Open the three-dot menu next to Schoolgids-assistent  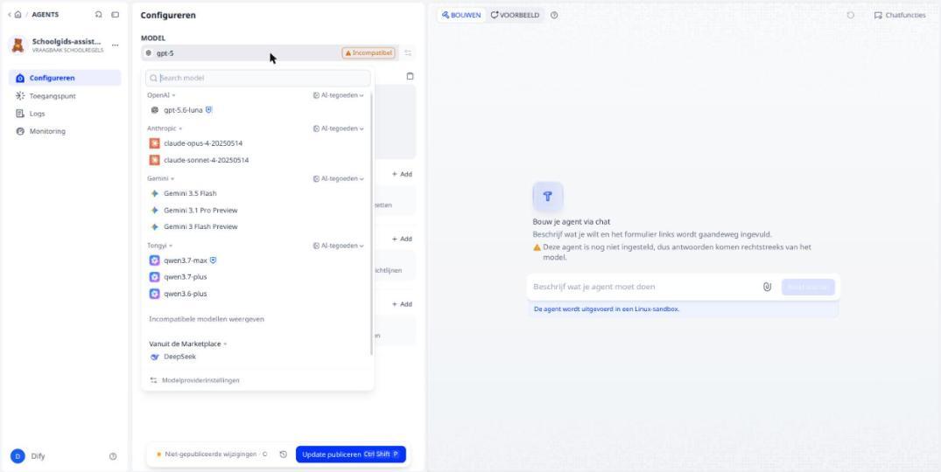pos(116,45)
